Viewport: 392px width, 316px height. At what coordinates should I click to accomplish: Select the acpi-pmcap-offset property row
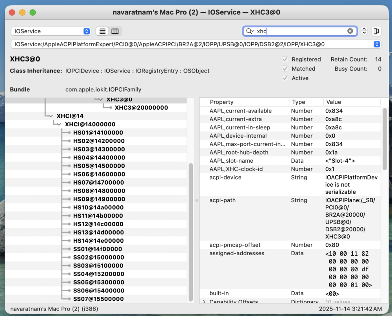290,245
